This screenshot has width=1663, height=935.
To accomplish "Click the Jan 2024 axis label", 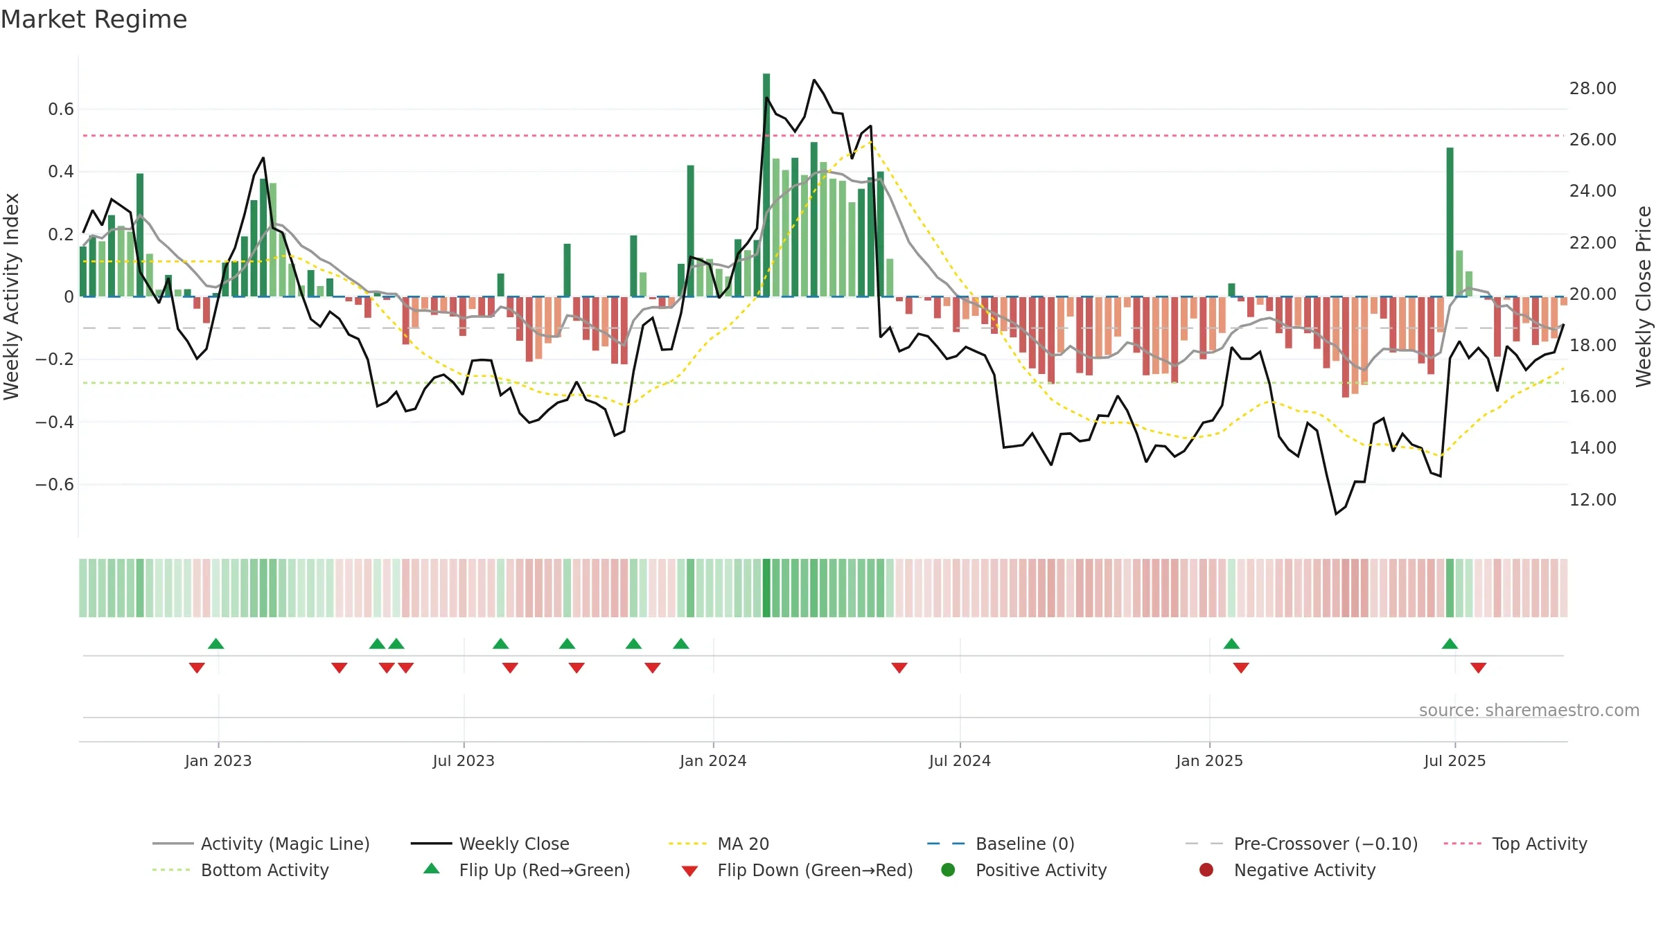I will [713, 760].
